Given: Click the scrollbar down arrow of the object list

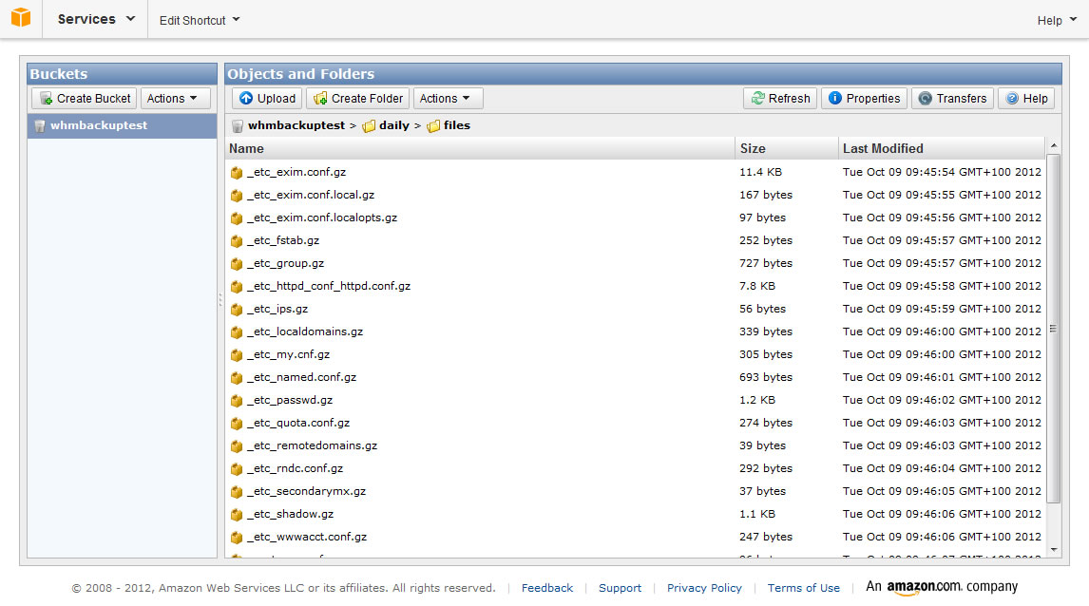Looking at the screenshot, I should [x=1054, y=551].
